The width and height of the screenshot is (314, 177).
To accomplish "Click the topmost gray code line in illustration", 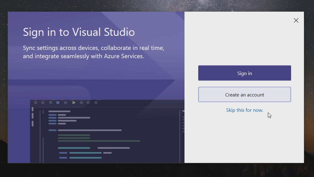I will [x=59, y=111].
